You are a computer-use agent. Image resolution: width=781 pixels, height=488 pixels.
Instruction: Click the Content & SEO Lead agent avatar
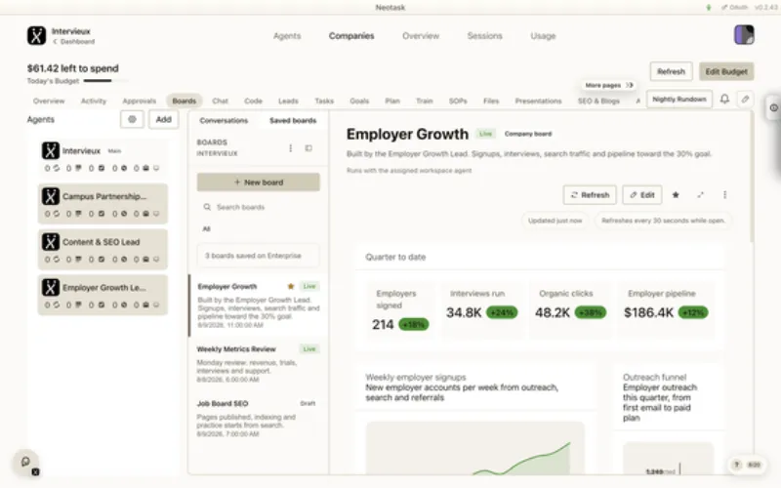pyautogui.click(x=51, y=242)
